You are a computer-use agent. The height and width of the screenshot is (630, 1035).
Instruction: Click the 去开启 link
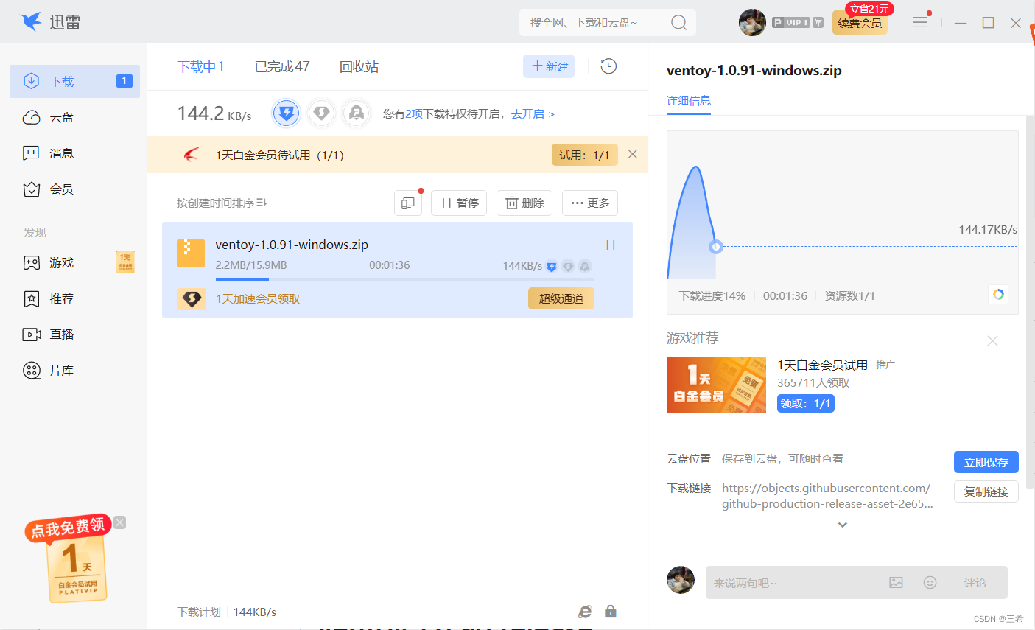(533, 113)
